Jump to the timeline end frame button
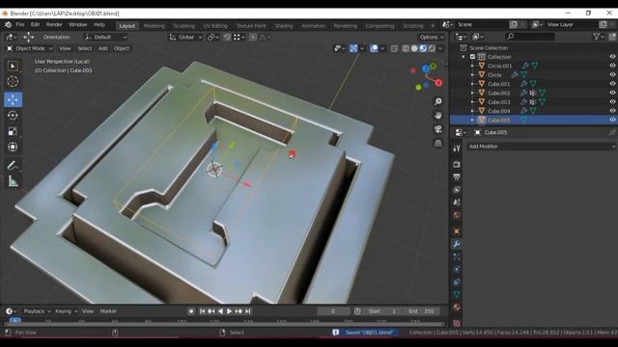 (x=248, y=311)
